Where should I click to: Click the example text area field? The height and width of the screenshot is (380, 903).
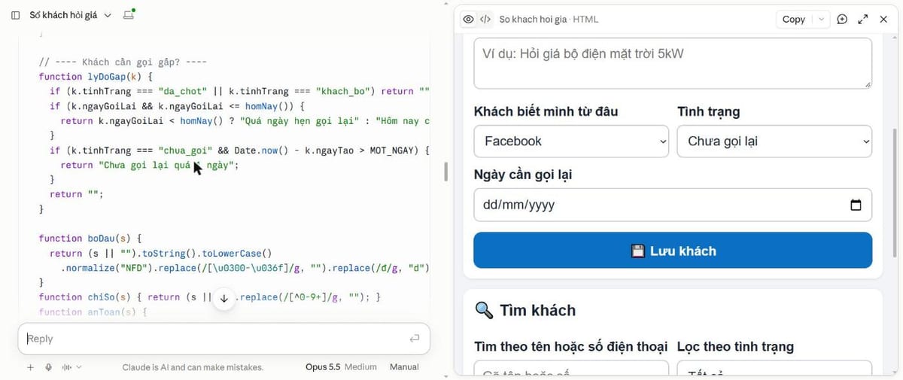coord(673,63)
